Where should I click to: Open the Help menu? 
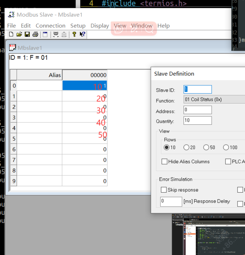pyautogui.click(x=163, y=26)
